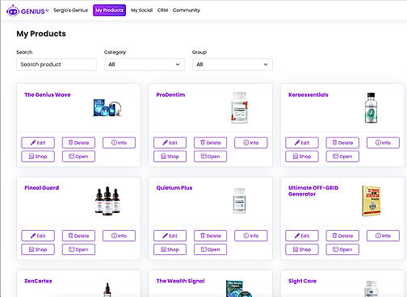The image size is (407, 297).
Task: Open the Pineal Guard title link
Action: (x=42, y=188)
